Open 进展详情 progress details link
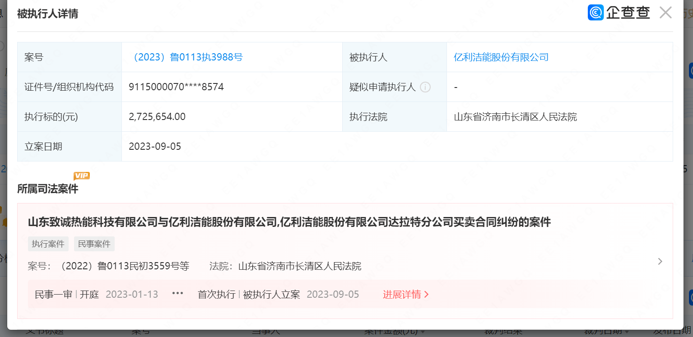 point(406,295)
